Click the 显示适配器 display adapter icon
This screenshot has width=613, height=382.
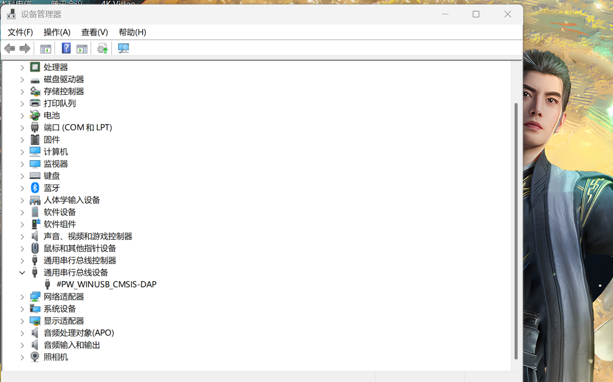coord(35,321)
